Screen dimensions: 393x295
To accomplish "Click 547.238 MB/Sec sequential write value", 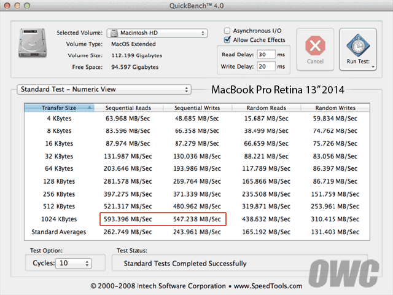I will (197, 219).
